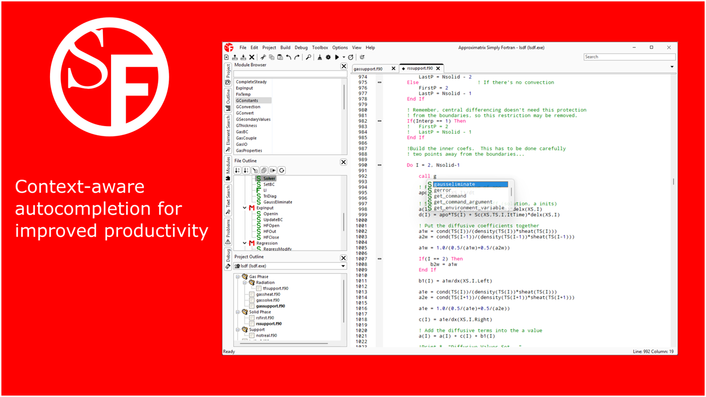
Task: Open the Modules side tab
Action: pyautogui.click(x=228, y=169)
